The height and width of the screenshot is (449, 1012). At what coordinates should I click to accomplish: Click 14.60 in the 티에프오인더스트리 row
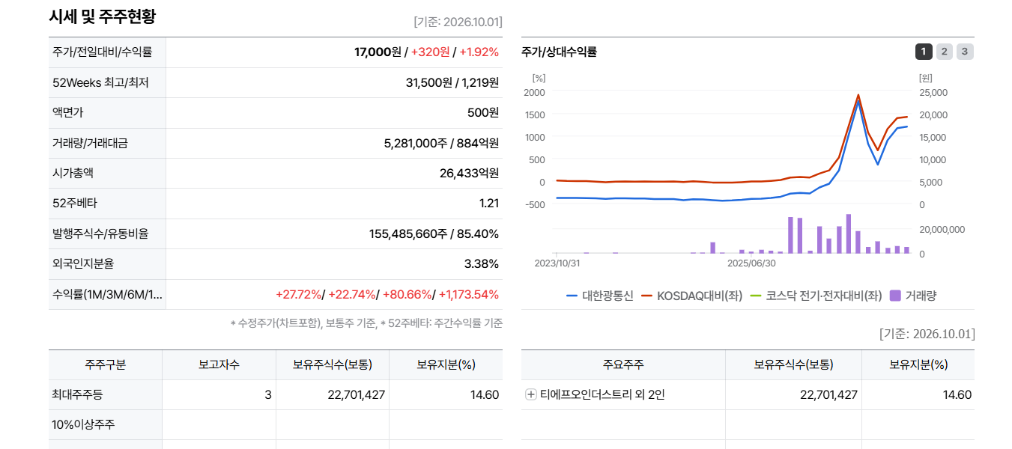point(957,394)
